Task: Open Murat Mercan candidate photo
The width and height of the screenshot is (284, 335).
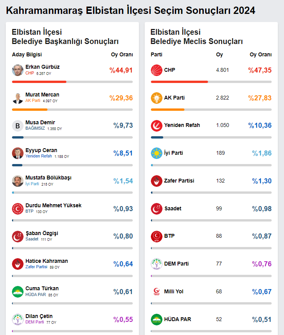Action: coord(18,98)
